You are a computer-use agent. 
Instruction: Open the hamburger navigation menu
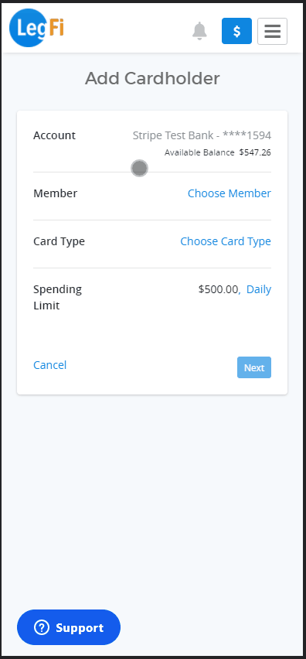click(273, 31)
